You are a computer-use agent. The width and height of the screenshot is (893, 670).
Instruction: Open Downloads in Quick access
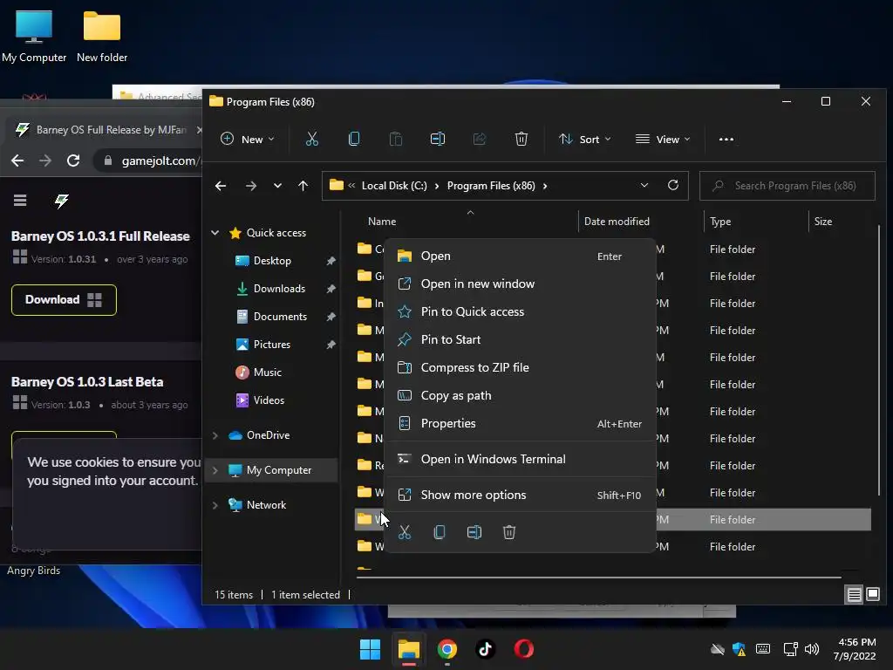[x=279, y=289]
